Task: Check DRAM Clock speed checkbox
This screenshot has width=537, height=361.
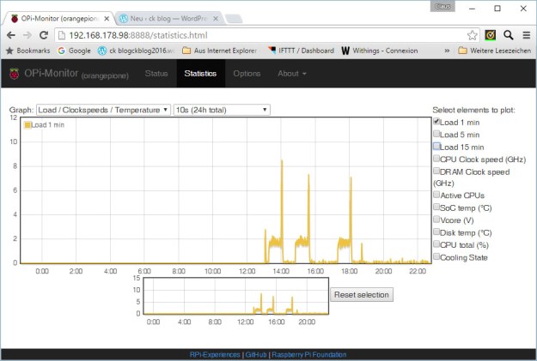Action: pos(436,171)
